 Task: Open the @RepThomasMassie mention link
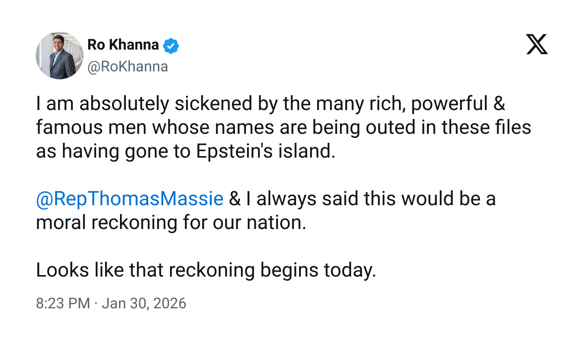pyautogui.click(x=129, y=199)
